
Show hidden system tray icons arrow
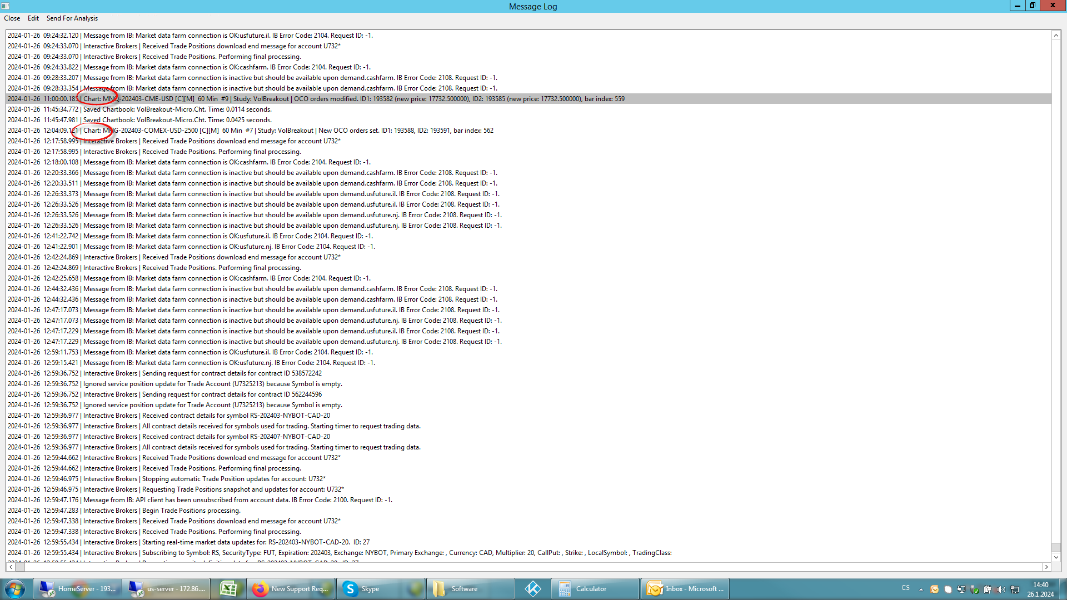(x=921, y=589)
